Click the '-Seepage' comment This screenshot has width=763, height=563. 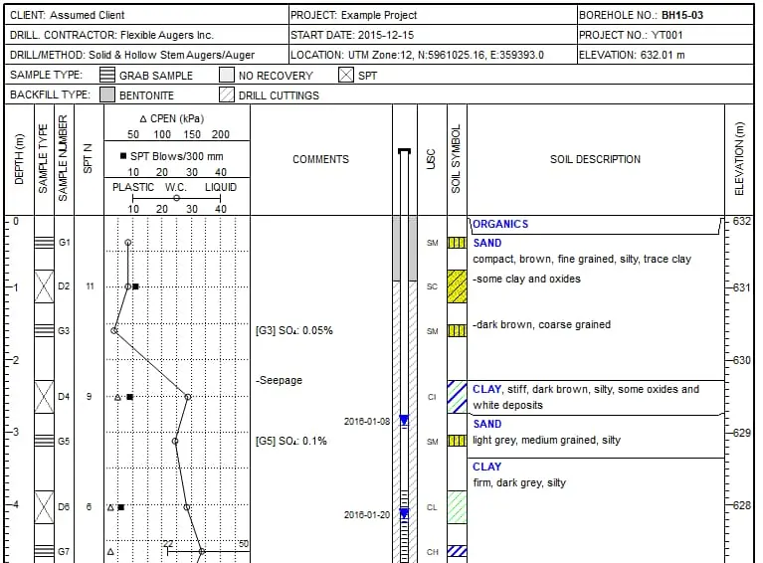(279, 380)
